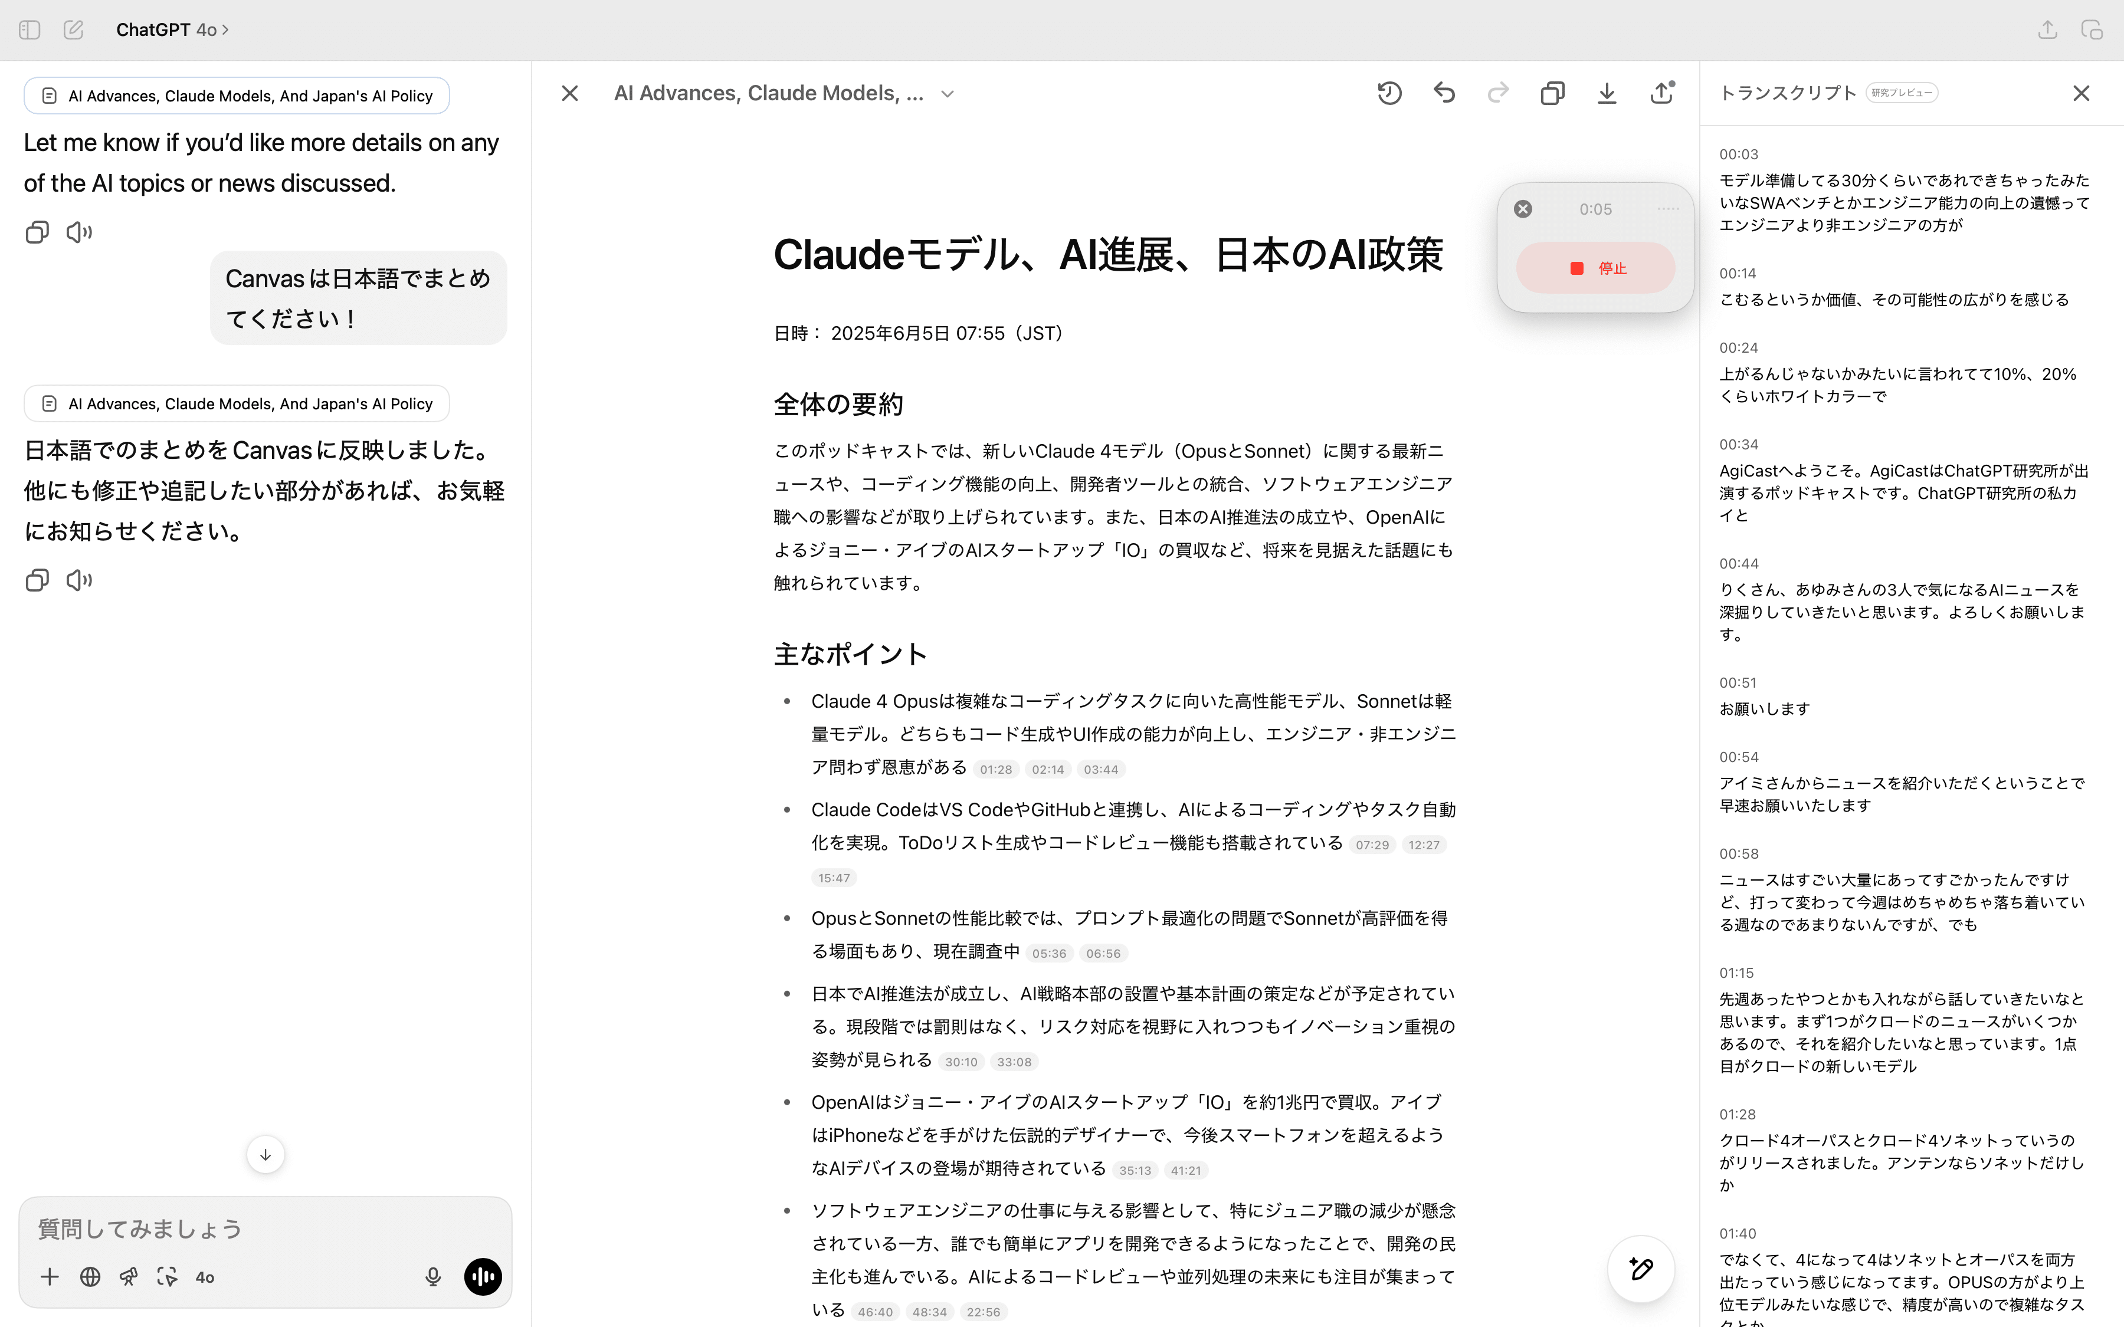Open the canvas edit pencil floating button
This screenshot has height=1327, width=2124.
coord(1640,1268)
